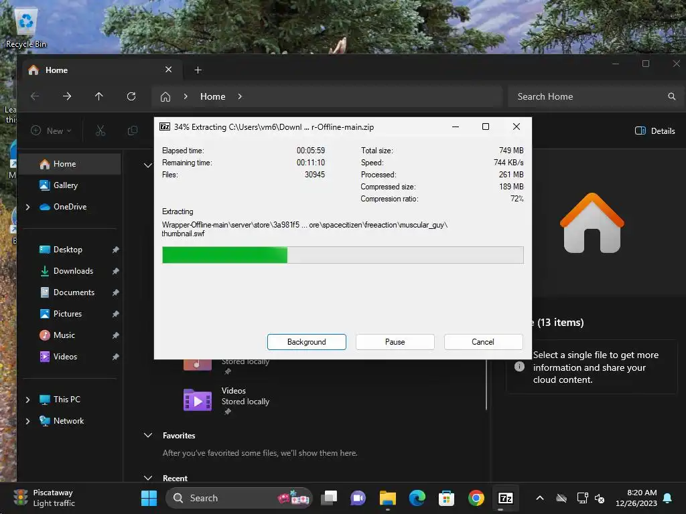The height and width of the screenshot is (514, 686).
Task: Open the video chat taskbar app
Action: pyautogui.click(x=358, y=498)
